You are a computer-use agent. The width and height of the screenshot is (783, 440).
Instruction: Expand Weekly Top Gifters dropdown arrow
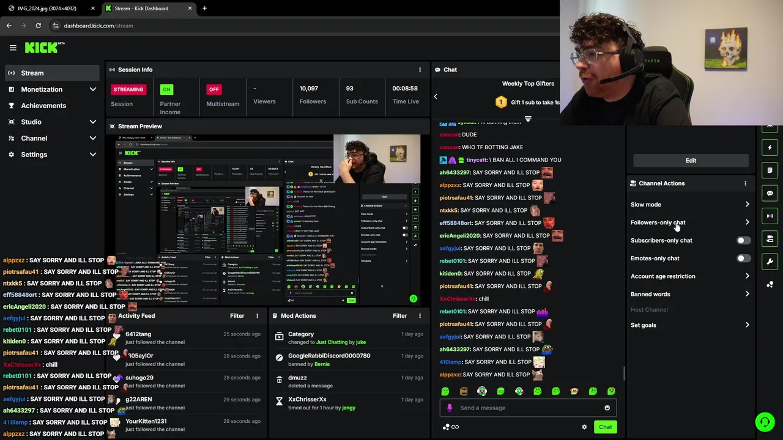(x=528, y=119)
